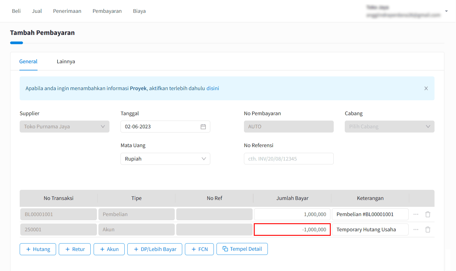Open the Penerimaan menu

click(67, 11)
